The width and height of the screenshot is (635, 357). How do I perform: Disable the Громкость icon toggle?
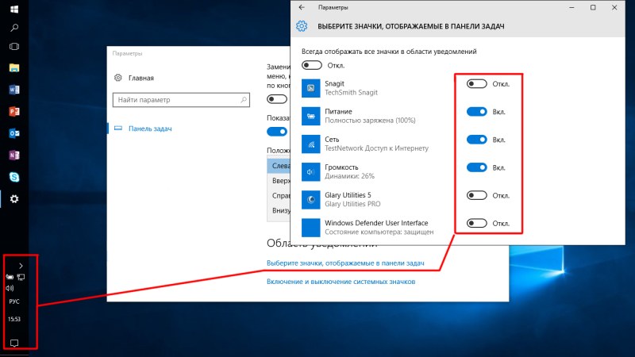tap(476, 167)
